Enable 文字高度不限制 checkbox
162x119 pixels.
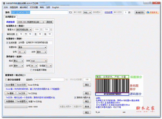tap(31, 70)
